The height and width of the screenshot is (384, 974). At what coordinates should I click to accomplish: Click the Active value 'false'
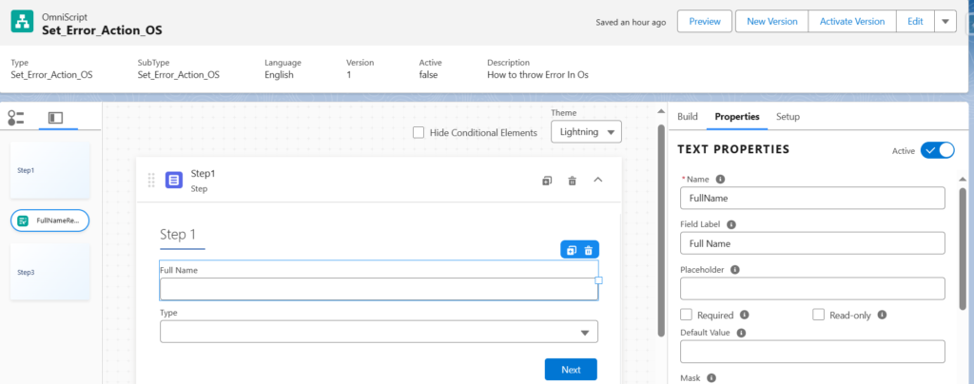tap(428, 75)
